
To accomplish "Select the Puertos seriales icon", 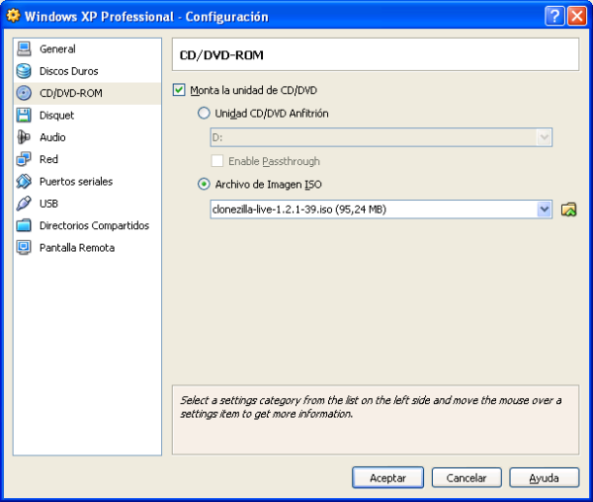I will point(24,182).
